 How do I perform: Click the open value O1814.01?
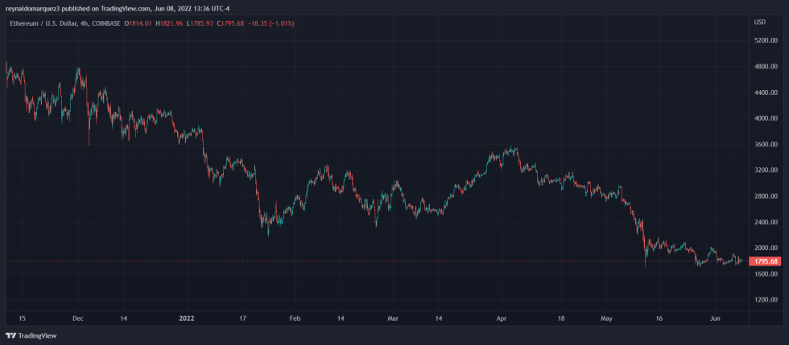pos(139,23)
